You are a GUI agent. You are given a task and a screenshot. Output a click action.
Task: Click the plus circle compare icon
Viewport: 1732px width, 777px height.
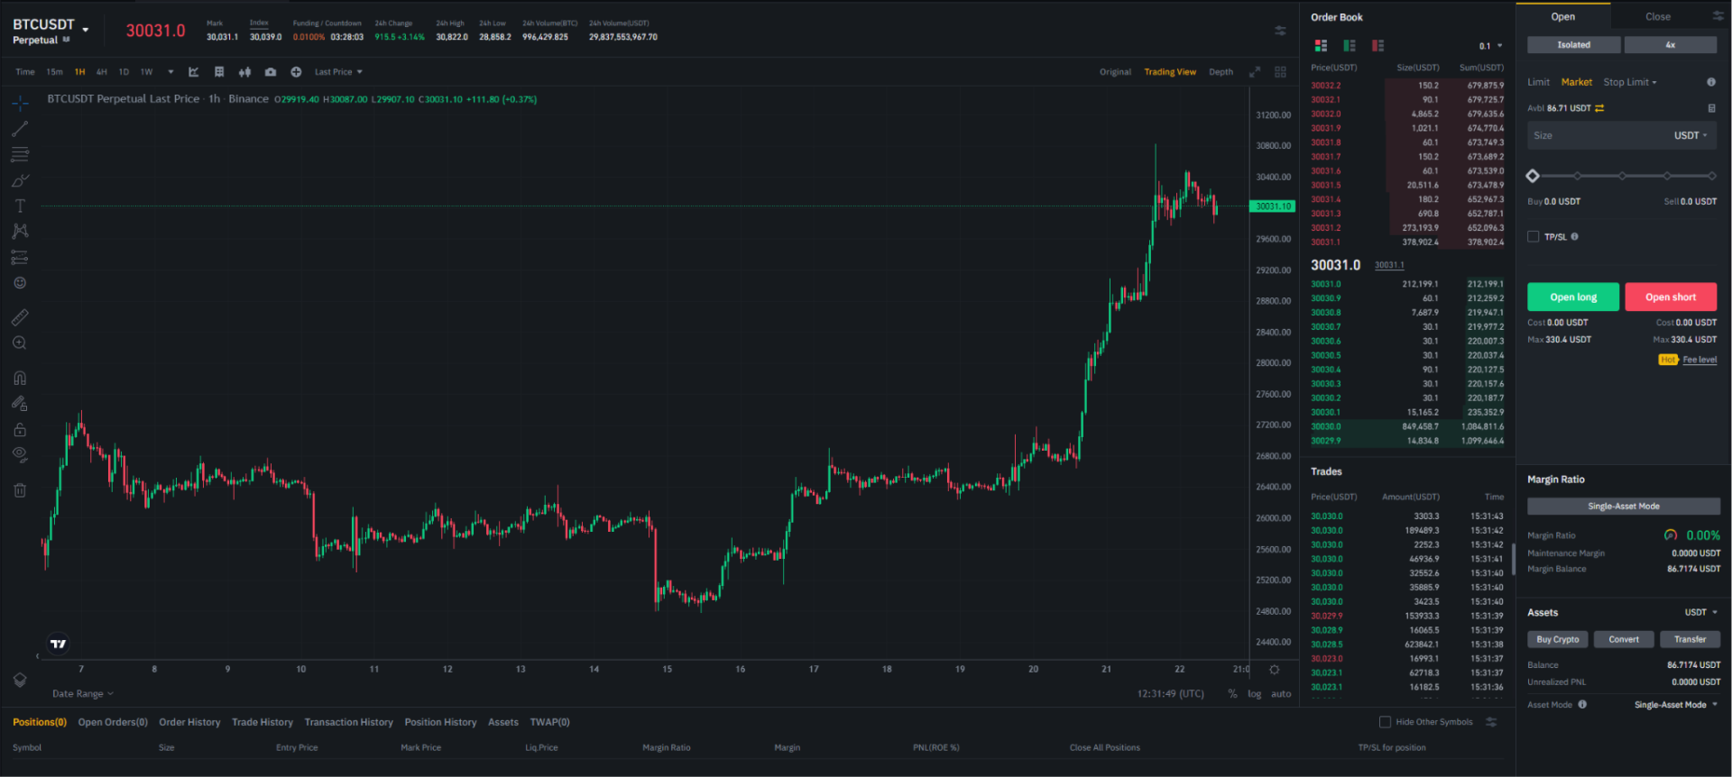coord(296,72)
